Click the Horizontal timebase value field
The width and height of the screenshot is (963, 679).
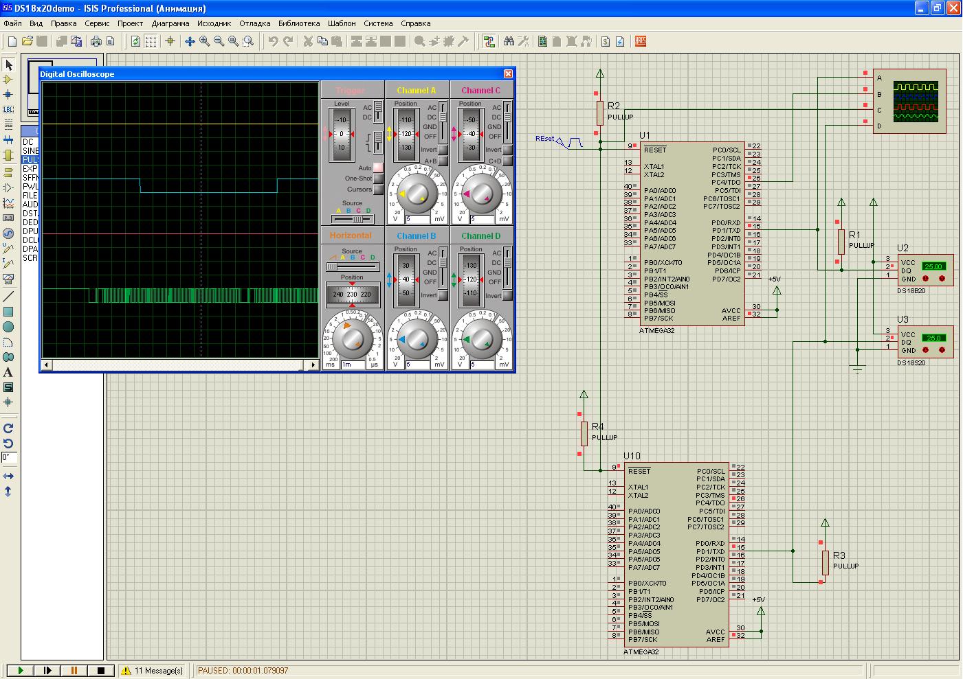coord(354,365)
